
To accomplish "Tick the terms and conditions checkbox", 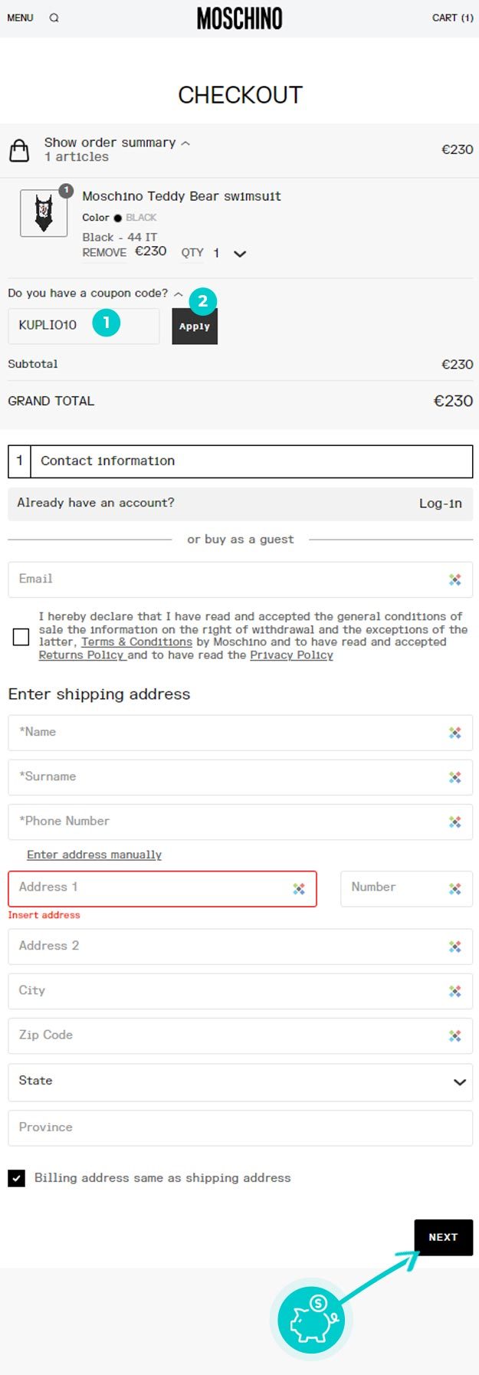I will click(x=21, y=636).
